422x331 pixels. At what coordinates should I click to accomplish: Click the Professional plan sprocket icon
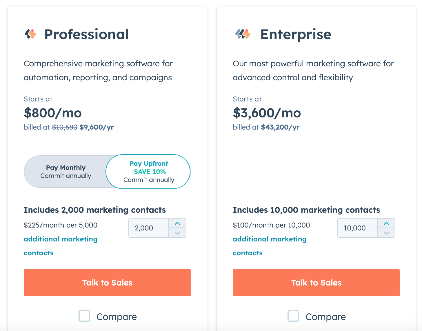30,34
